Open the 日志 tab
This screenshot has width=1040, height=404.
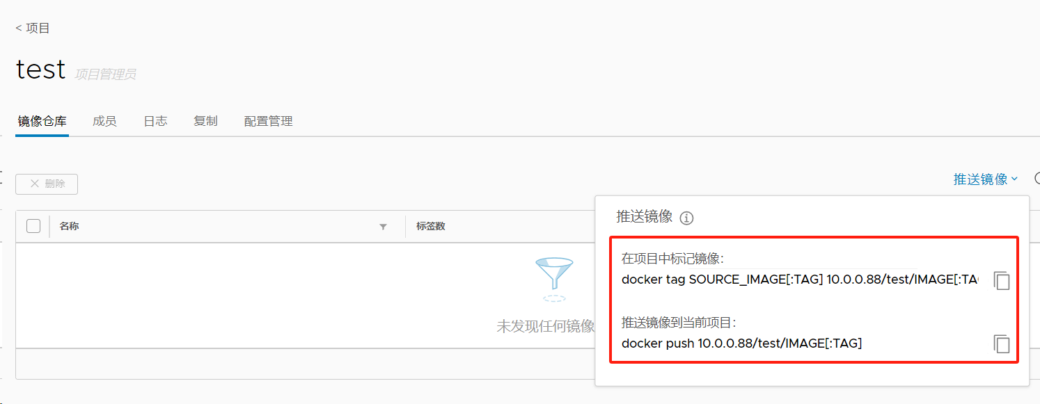pos(155,121)
